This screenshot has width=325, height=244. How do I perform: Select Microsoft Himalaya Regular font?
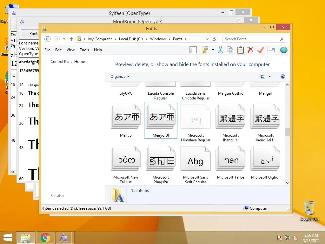coord(196,123)
